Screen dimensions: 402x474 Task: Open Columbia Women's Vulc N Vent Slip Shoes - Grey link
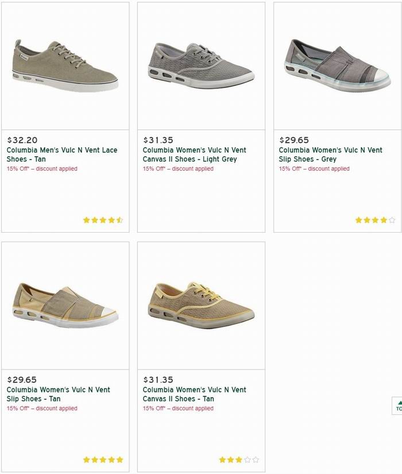click(330, 155)
